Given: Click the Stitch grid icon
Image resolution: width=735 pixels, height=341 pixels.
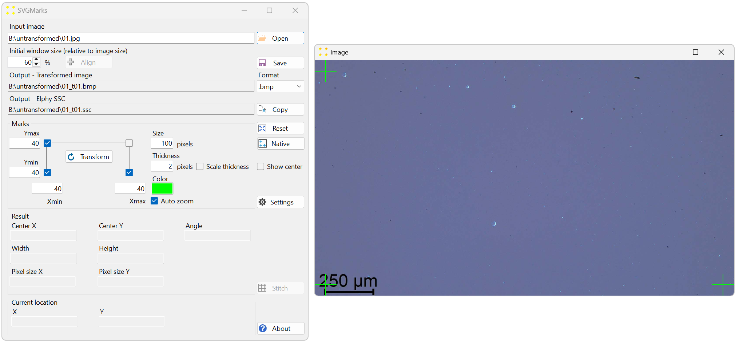Looking at the screenshot, I should point(262,288).
